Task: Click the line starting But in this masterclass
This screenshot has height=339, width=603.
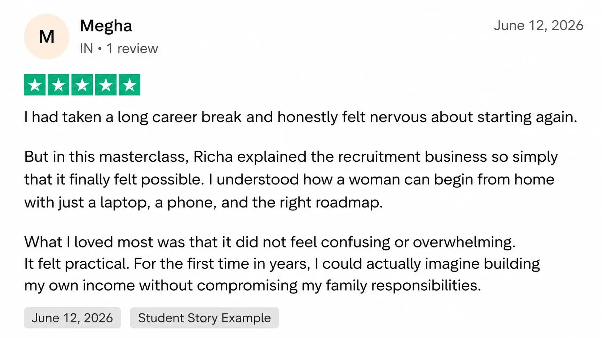Action: point(291,157)
